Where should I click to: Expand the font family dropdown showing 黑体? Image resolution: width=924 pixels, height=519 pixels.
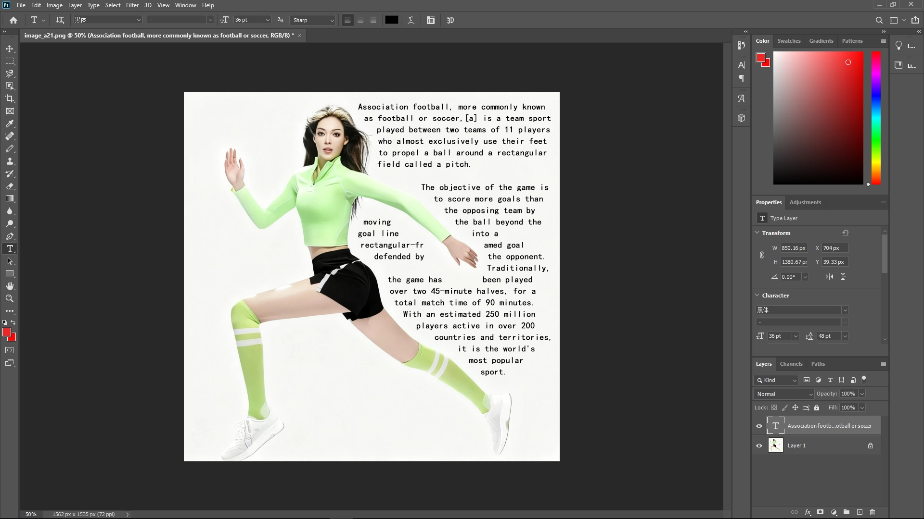[846, 310]
